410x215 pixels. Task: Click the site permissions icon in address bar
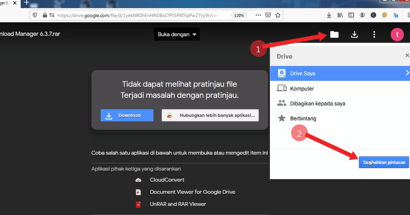52,15
